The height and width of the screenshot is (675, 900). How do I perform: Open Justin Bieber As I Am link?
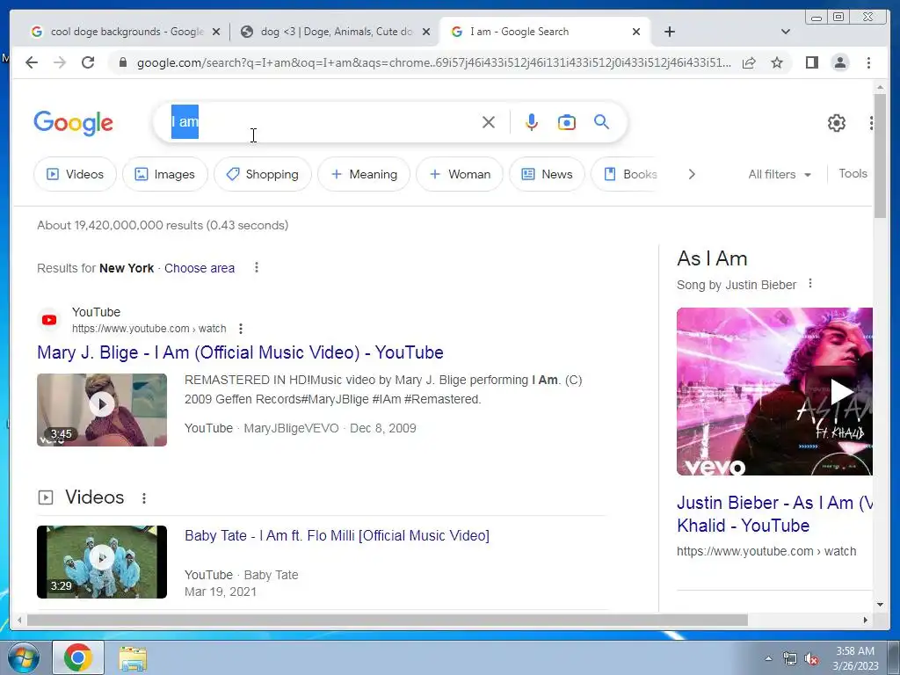(x=774, y=513)
